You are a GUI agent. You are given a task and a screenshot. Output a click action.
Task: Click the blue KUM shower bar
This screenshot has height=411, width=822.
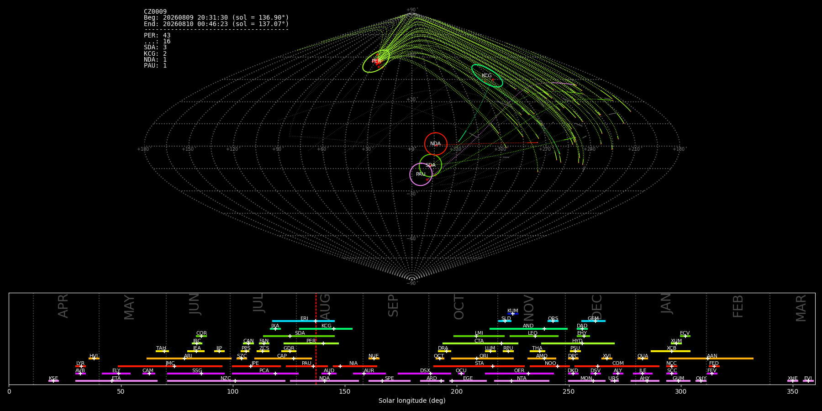[513, 314]
